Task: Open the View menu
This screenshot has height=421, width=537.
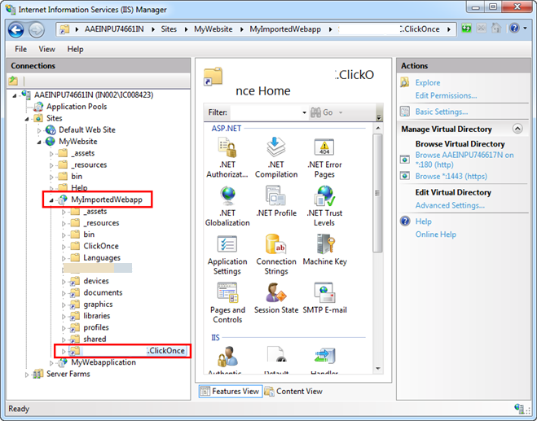Action: [47, 49]
